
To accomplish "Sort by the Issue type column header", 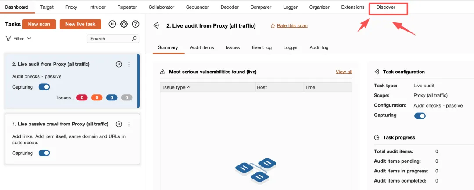I will pos(177,88).
